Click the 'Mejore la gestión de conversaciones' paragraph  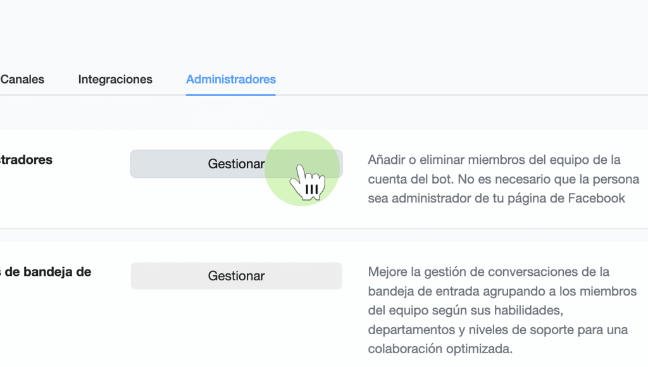pyautogui.click(x=489, y=272)
